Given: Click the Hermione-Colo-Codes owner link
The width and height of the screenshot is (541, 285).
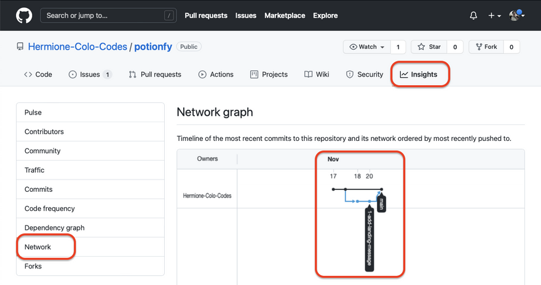Looking at the screenshot, I should click(x=77, y=47).
